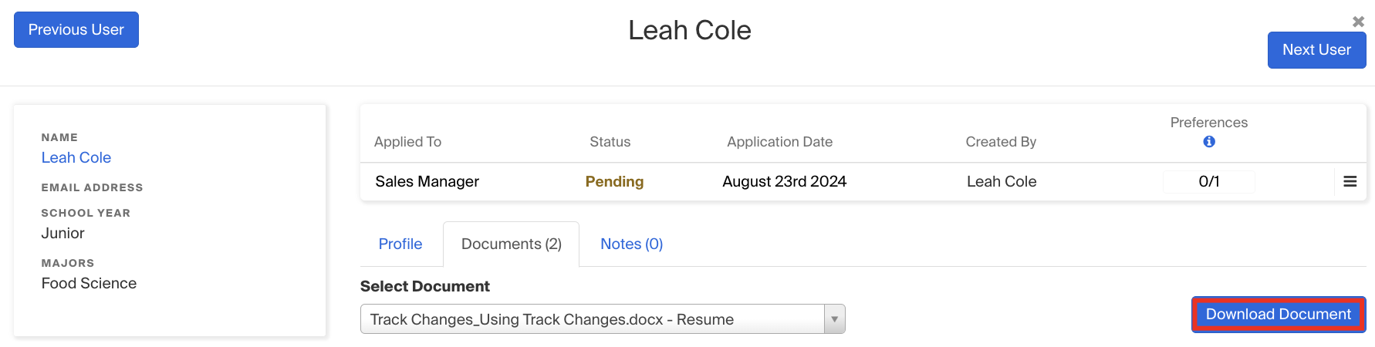The height and width of the screenshot is (347, 1375).
Task: Open the Track Changes resume combo box
Action: [593, 319]
